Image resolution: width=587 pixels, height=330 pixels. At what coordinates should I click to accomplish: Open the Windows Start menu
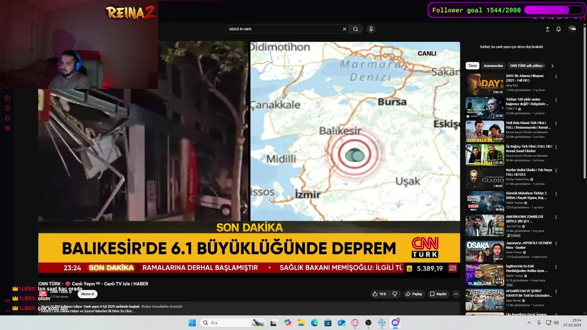(192, 323)
